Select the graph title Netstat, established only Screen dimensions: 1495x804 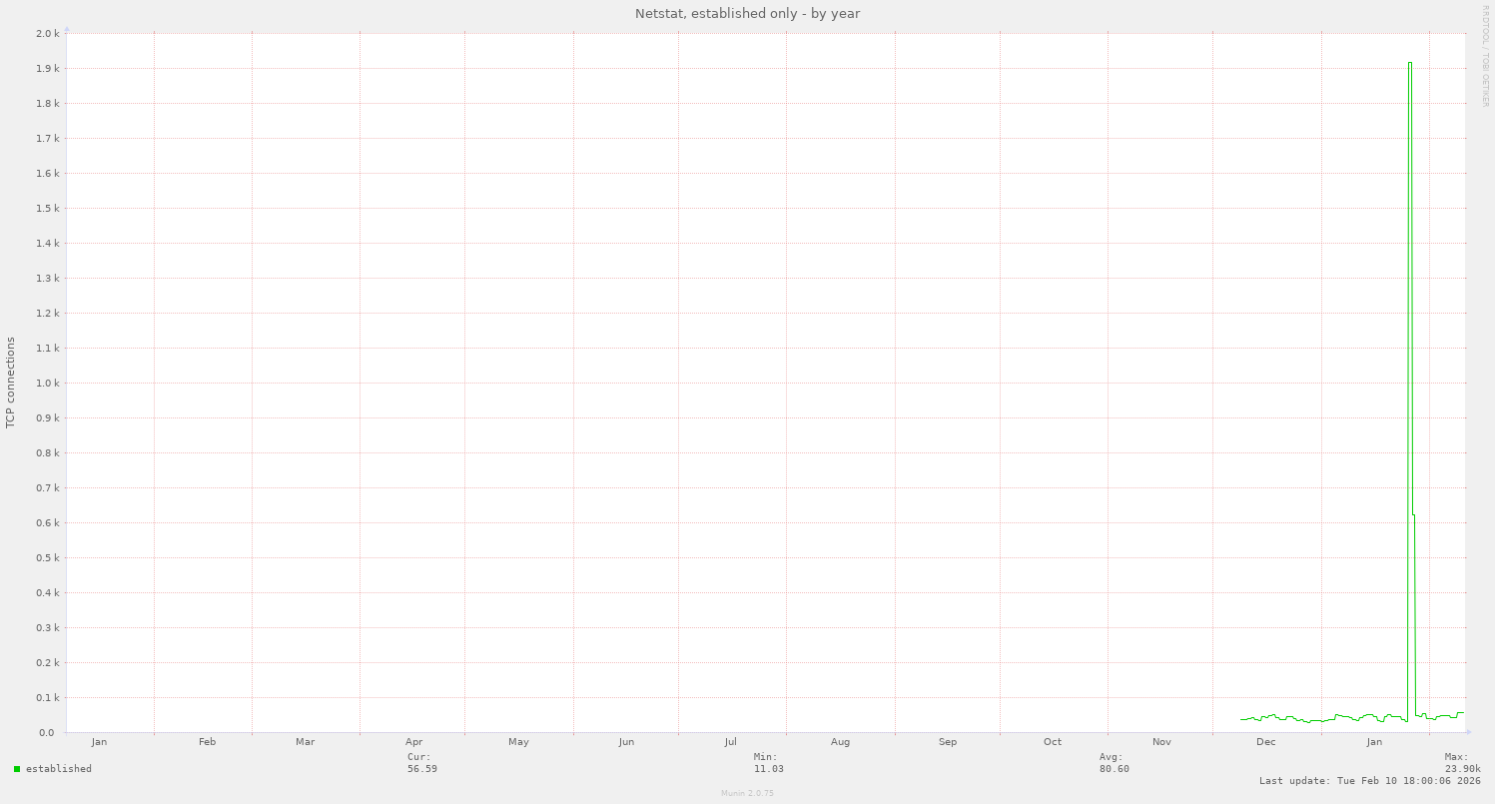746,13
